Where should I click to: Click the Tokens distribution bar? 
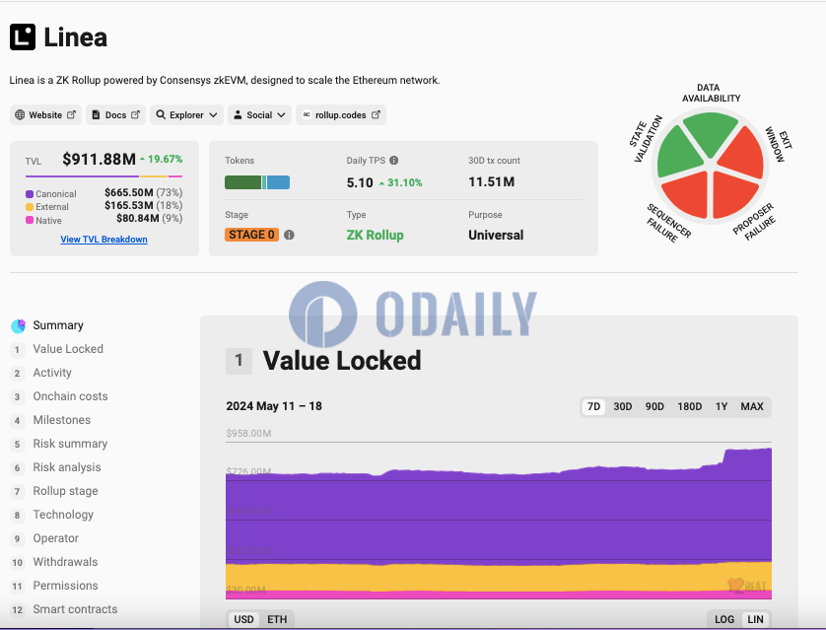257,182
